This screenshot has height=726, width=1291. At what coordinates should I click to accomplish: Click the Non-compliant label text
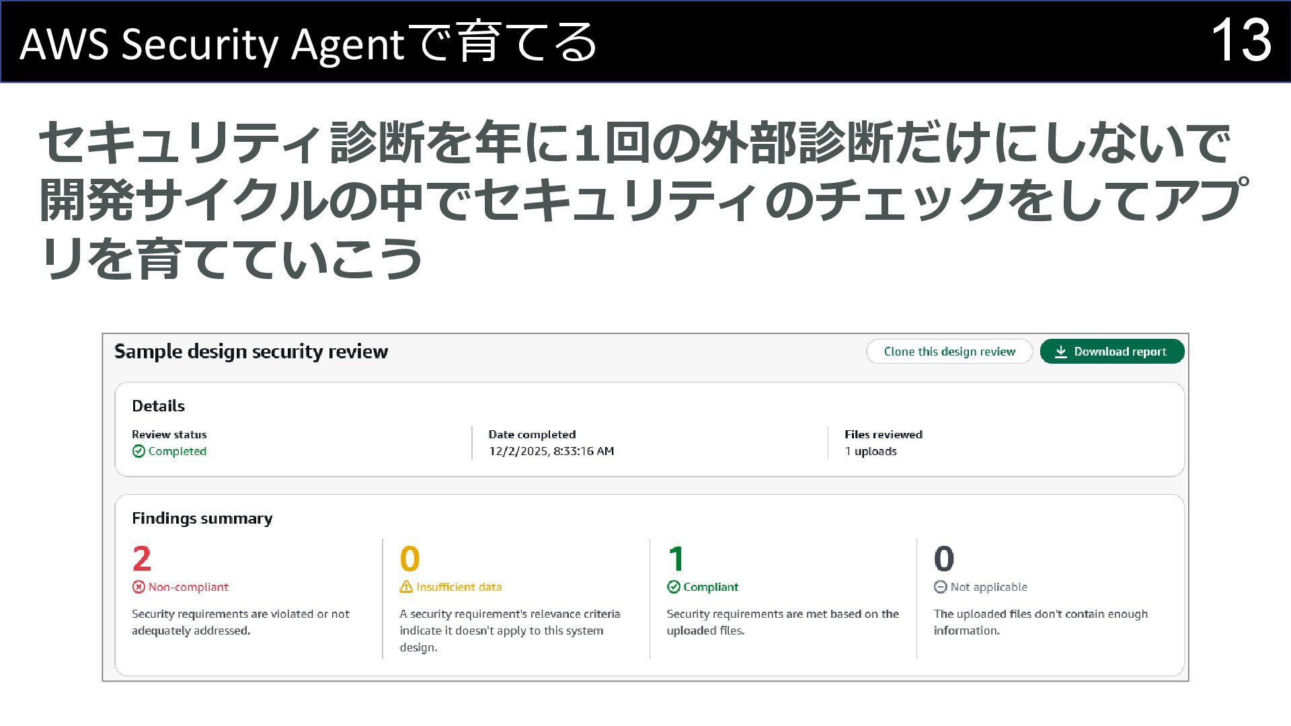pyautogui.click(x=188, y=587)
